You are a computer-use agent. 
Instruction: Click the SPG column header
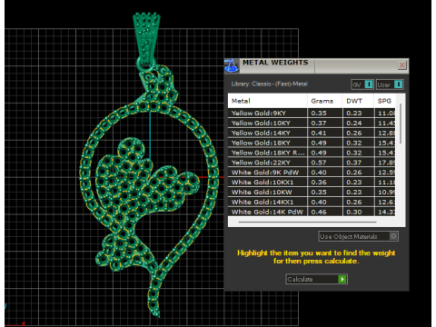click(x=384, y=101)
